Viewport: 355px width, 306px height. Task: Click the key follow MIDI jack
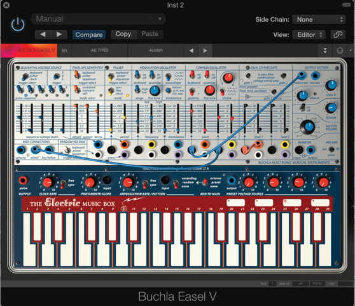coord(49,150)
